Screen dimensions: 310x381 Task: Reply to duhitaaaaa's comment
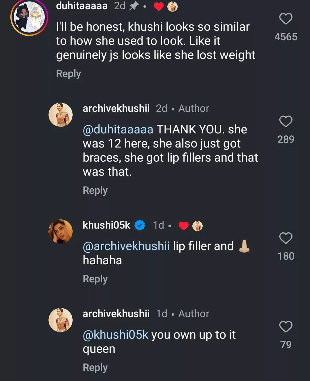[68, 74]
